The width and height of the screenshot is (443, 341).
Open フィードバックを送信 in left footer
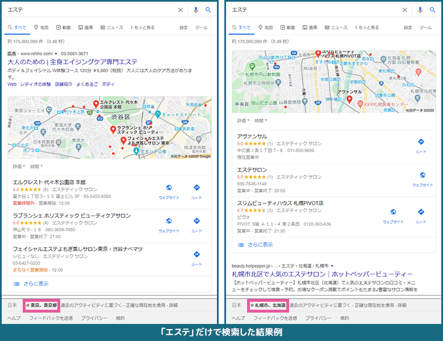tap(51, 318)
